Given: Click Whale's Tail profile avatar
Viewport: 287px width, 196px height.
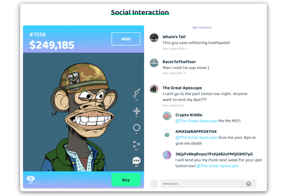Looking at the screenshot, I should coord(154,38).
